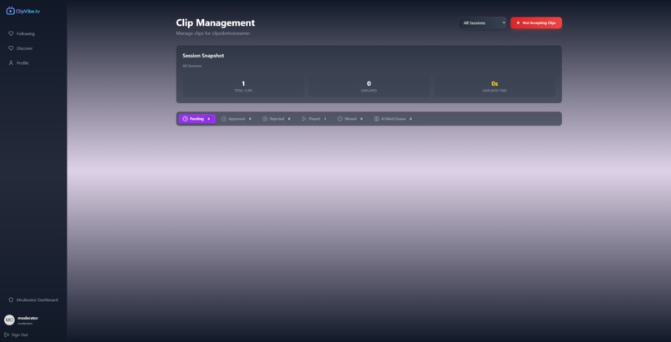Switch to the Rejected tab
The height and width of the screenshot is (342, 671).
(x=276, y=119)
